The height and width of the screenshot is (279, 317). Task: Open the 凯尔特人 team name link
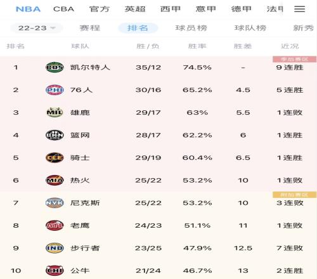(90, 67)
